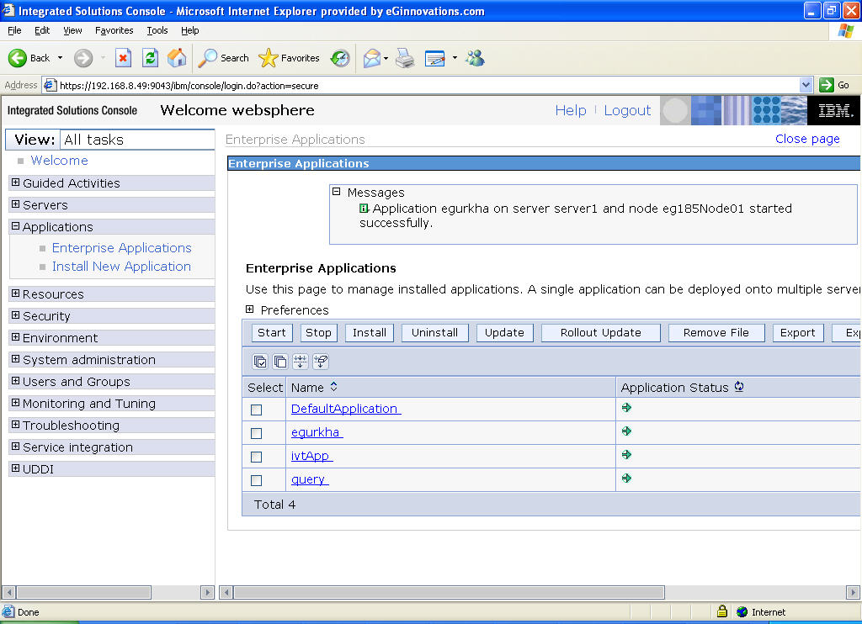The width and height of the screenshot is (862, 624).
Task: Click the Logout link
Action: 627,110
